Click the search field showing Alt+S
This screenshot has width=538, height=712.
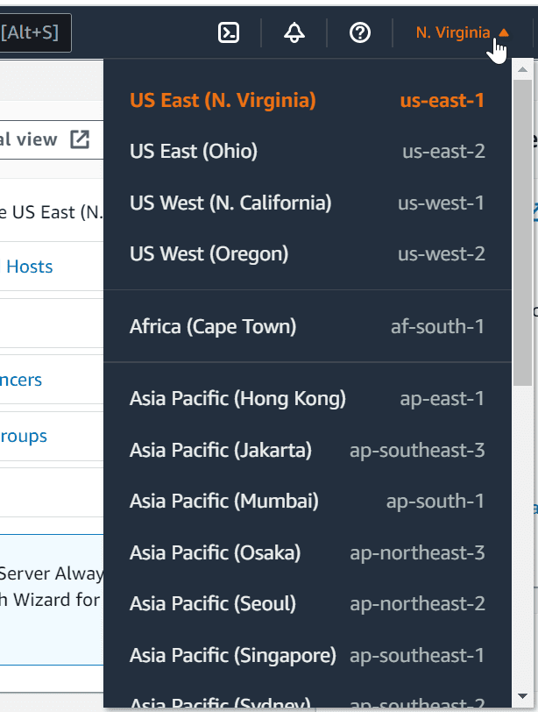click(x=35, y=33)
